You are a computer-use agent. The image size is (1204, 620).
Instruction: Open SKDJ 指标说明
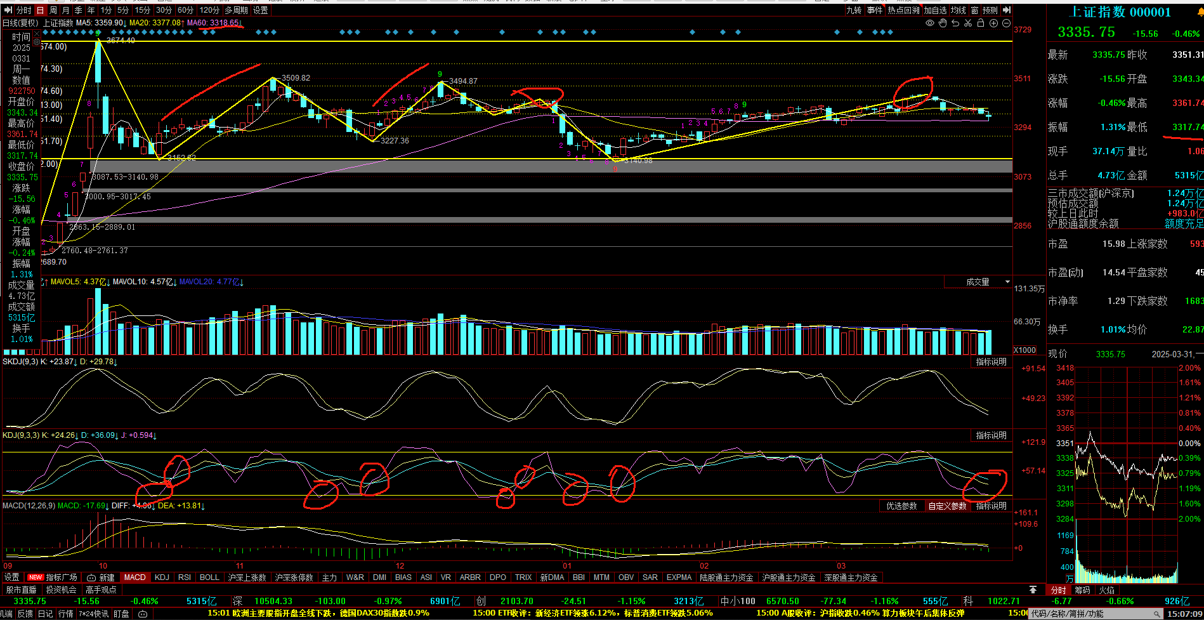click(991, 362)
